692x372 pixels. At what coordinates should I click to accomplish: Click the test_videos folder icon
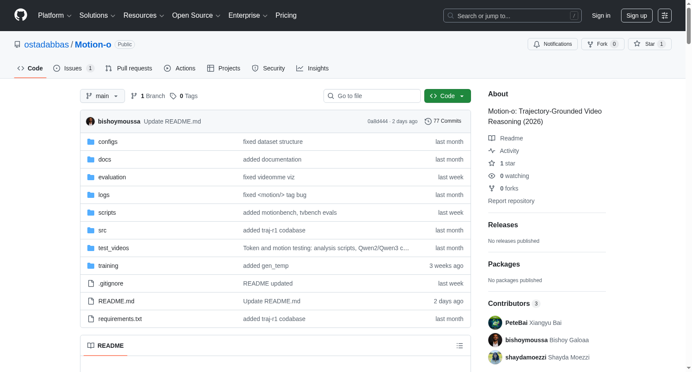click(x=91, y=248)
